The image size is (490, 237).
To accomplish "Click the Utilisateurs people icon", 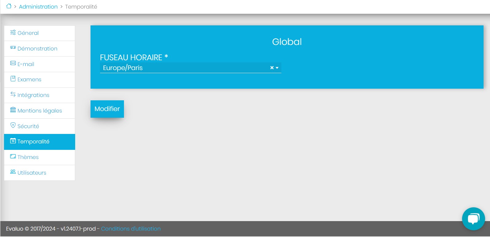I will 13,172.
